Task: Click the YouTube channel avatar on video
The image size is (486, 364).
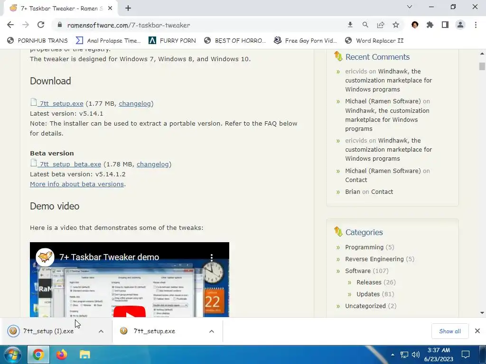Action: pos(45,257)
